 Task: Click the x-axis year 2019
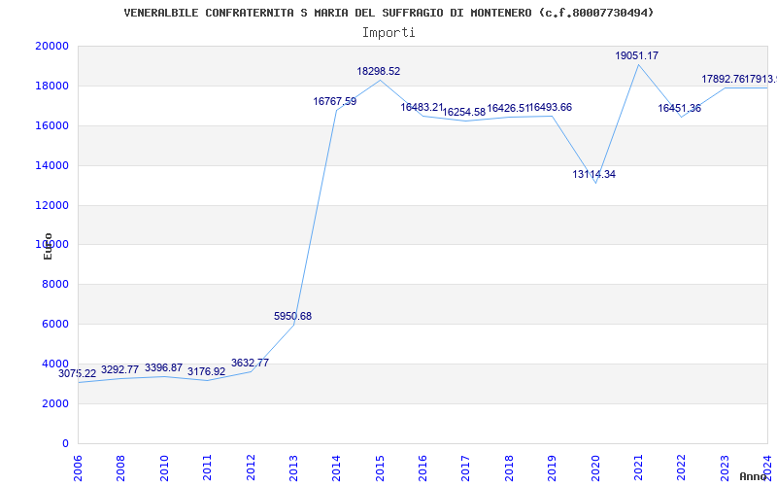pyautogui.click(x=552, y=469)
